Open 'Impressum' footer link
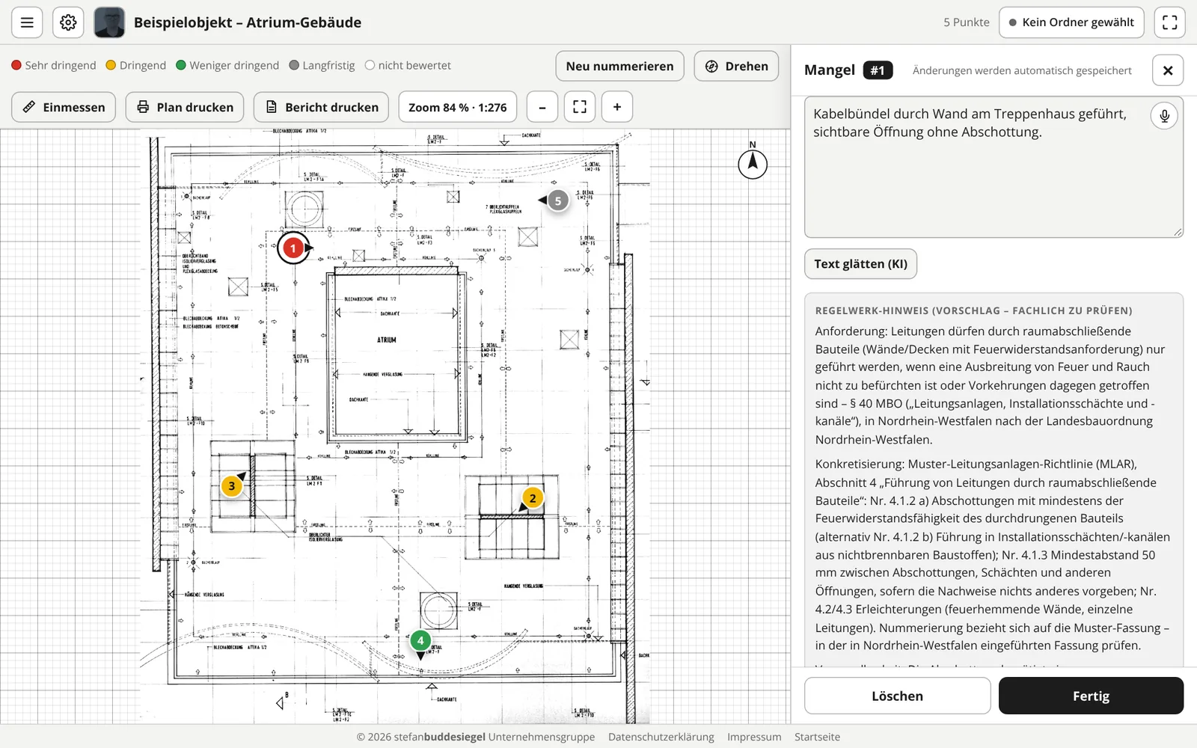 [x=754, y=737]
